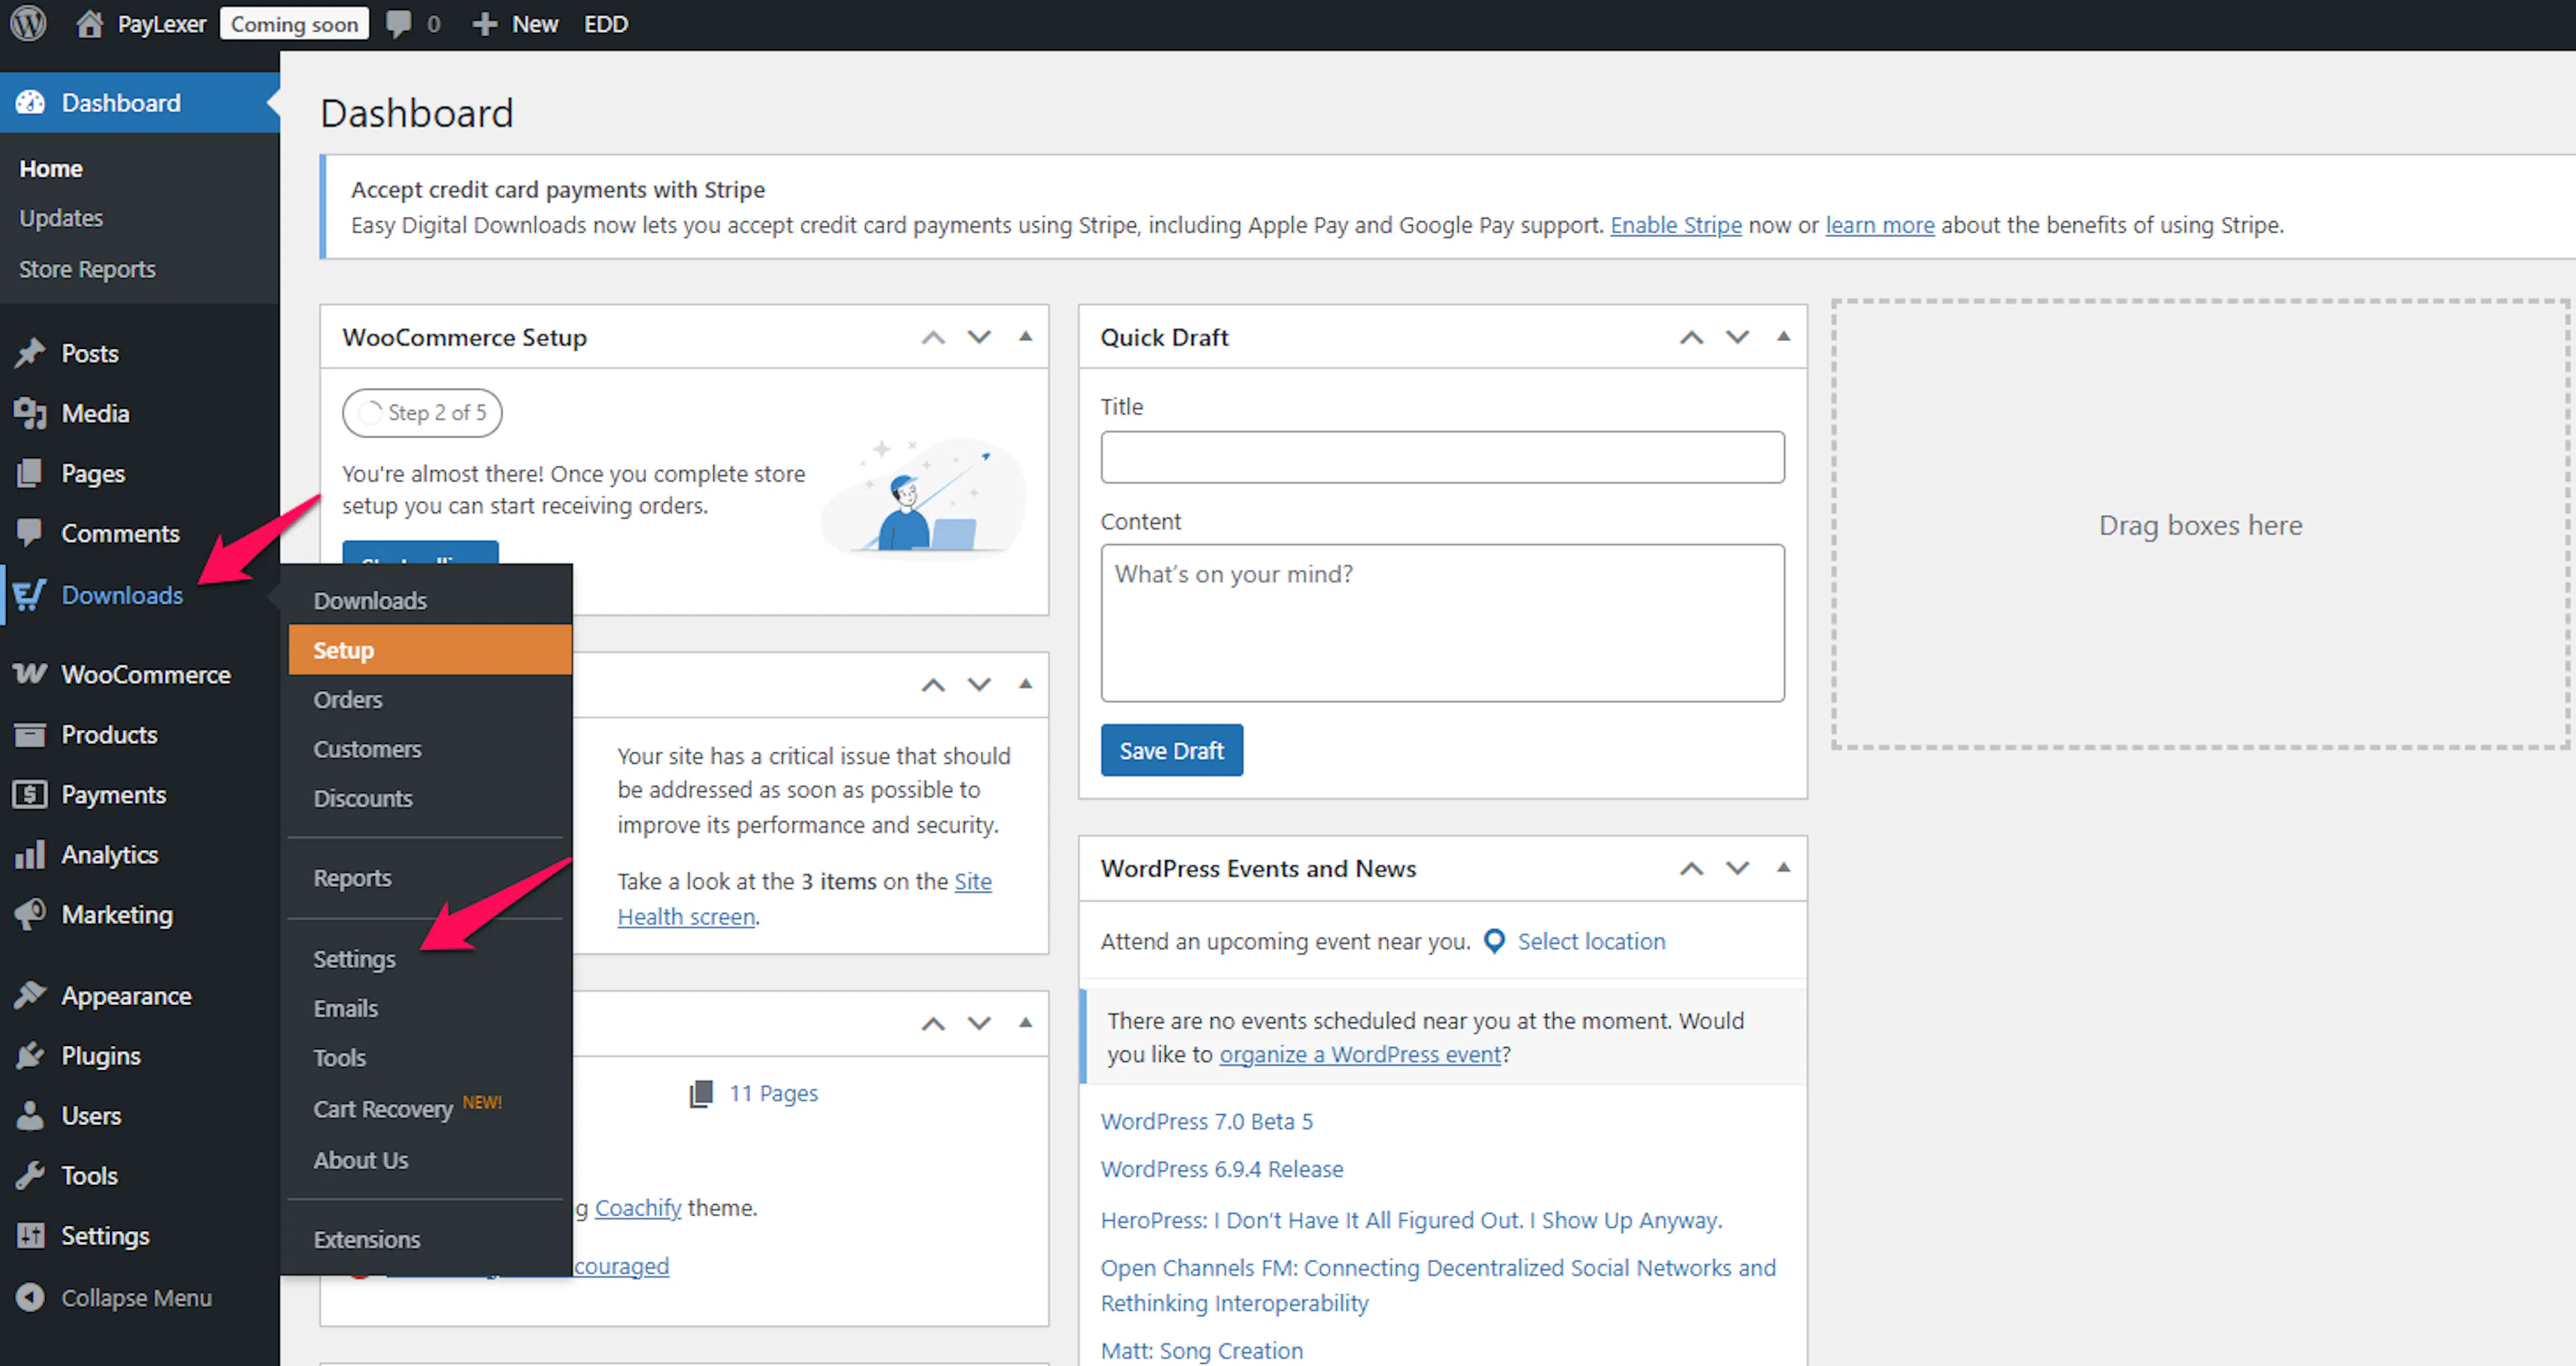Toggle the WooCommerce Setup panel triangle
The width and height of the screenshot is (2576, 1366).
1025,337
